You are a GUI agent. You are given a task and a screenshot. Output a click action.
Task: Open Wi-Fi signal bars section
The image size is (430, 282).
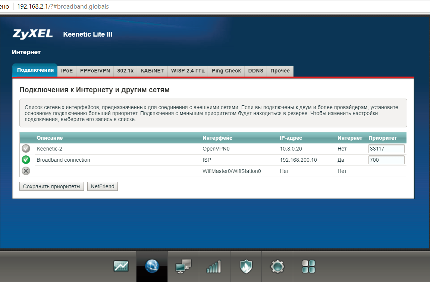214,266
